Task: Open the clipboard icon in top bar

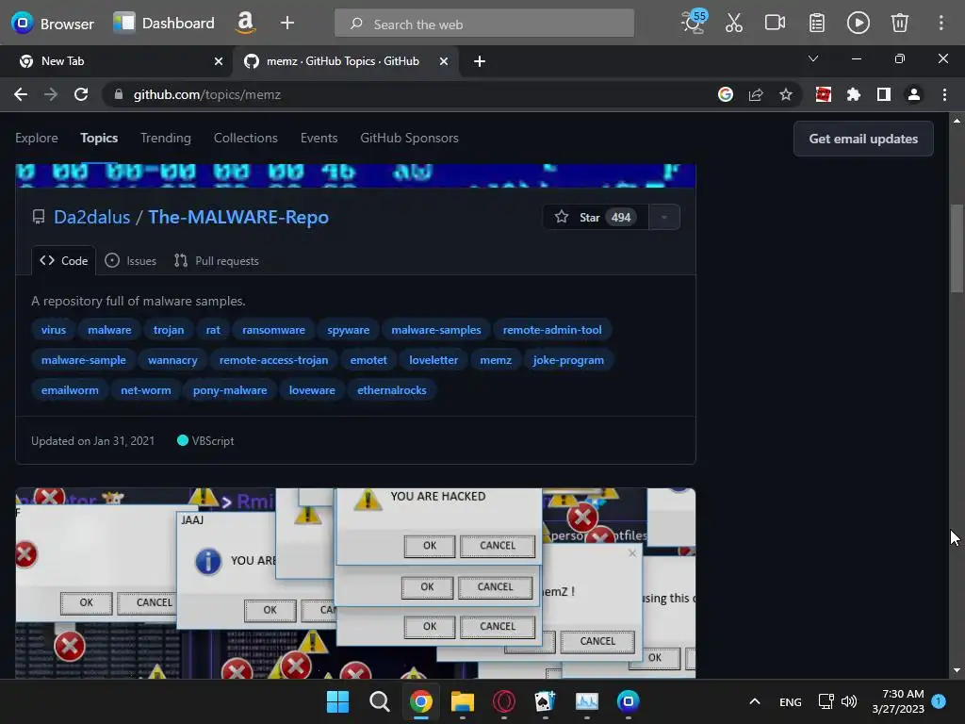Action: 817,23
